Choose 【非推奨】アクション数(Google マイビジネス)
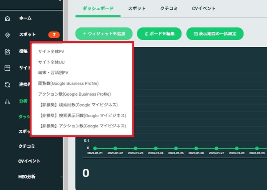 pos(82,126)
